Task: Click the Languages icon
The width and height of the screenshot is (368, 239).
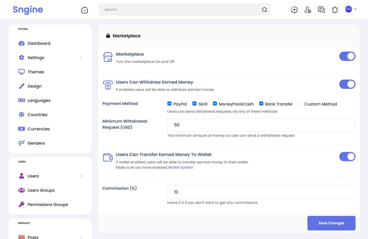Action: click(21, 100)
